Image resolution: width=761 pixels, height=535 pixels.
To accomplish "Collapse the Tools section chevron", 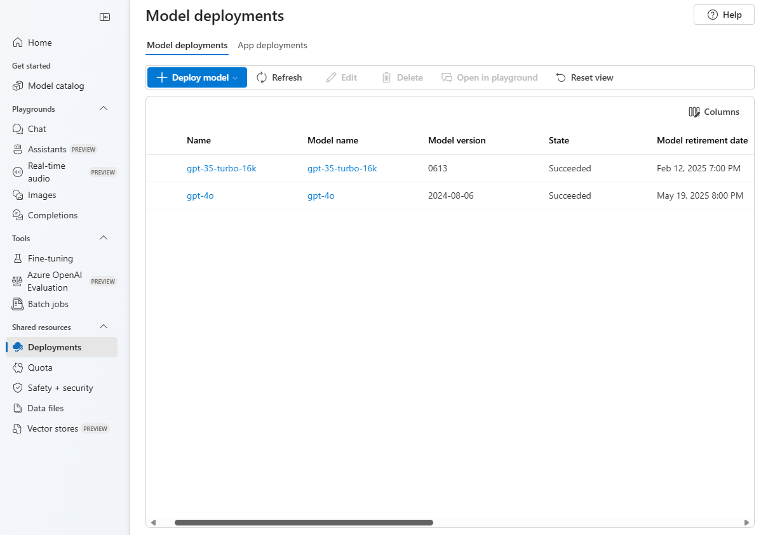I will pos(104,238).
